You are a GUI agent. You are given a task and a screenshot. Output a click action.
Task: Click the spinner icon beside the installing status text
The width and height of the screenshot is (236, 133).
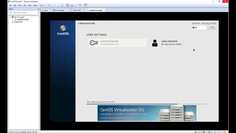click(x=88, y=102)
